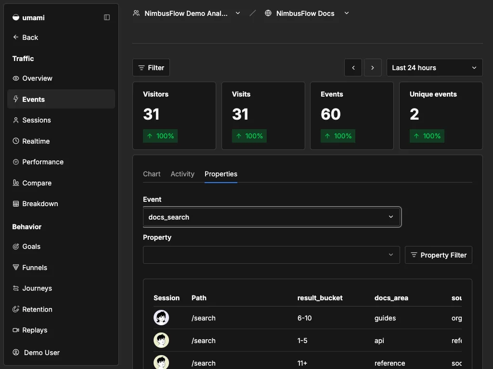The height and width of the screenshot is (369, 493).
Task: Go back using the Back arrow
Action: click(16, 37)
